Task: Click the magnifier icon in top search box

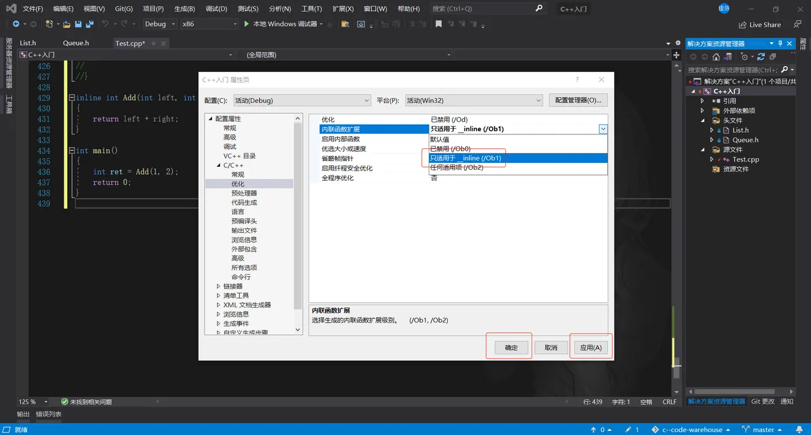Action: pos(539,8)
